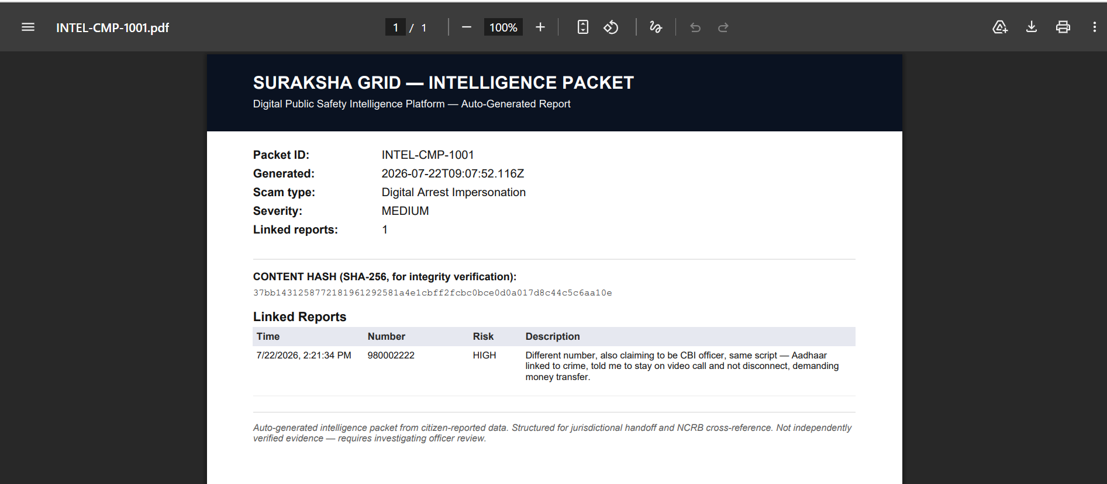
Task: Click the redo arrow icon
Action: (x=723, y=27)
